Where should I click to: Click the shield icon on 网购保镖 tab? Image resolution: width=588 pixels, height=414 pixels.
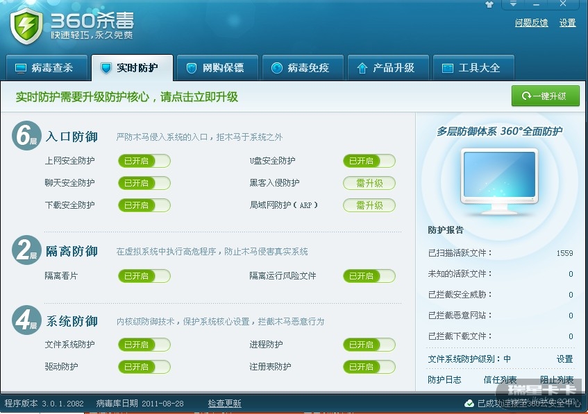(x=191, y=68)
